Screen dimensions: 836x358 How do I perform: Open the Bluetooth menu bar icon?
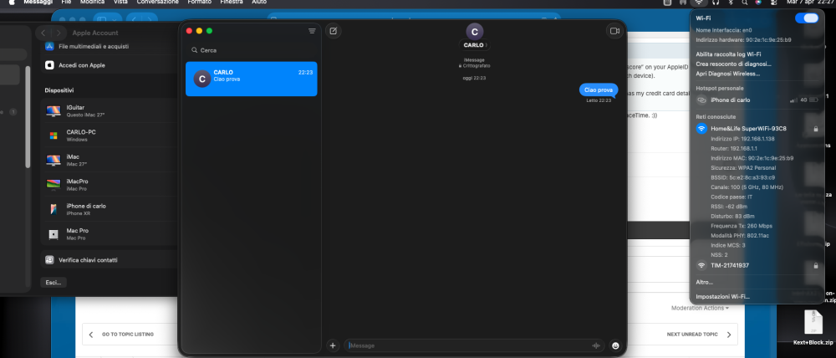click(731, 3)
